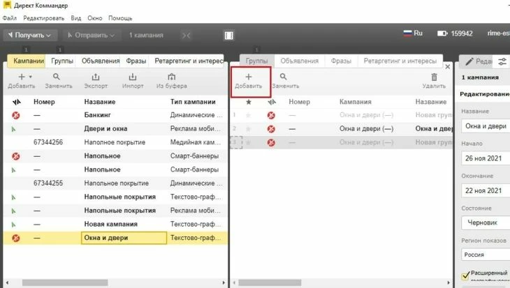Toggle favorite star in group row 3
Viewport: 510px width, 288px height.
pos(249,142)
